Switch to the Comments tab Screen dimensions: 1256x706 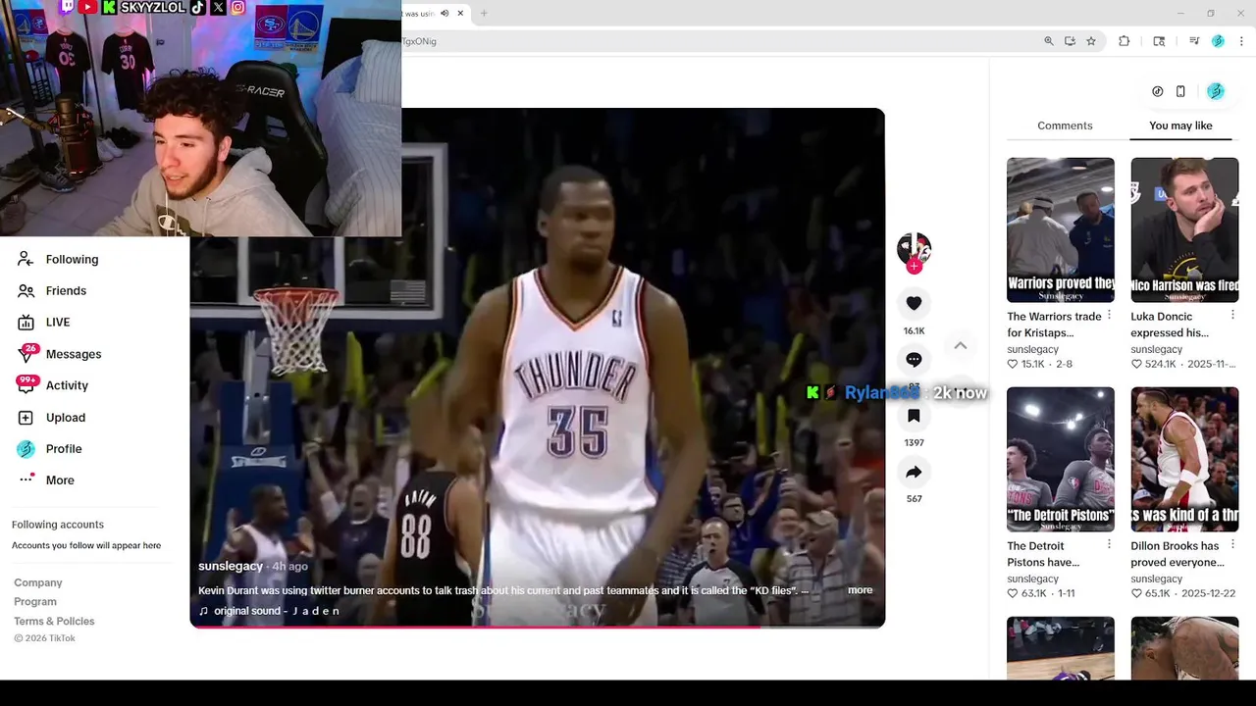coord(1065,126)
